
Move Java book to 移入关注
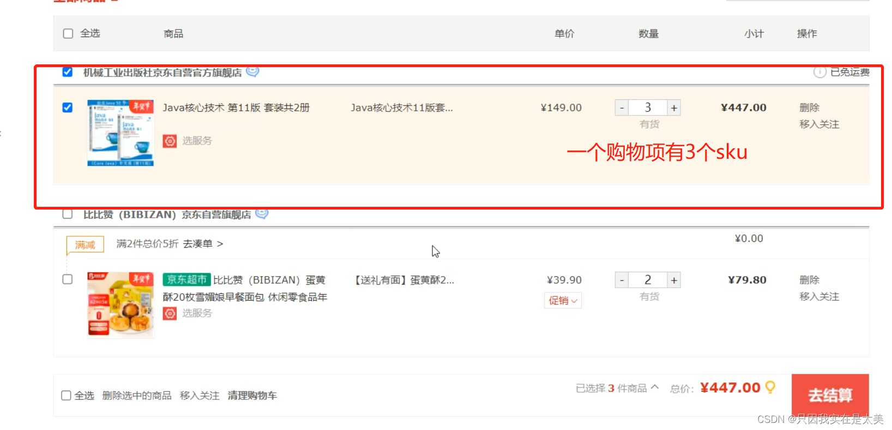click(819, 124)
